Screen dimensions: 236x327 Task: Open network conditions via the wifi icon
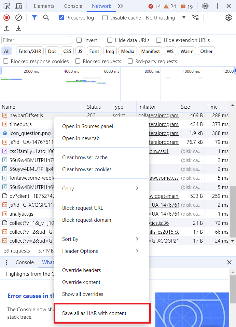click(x=195, y=17)
